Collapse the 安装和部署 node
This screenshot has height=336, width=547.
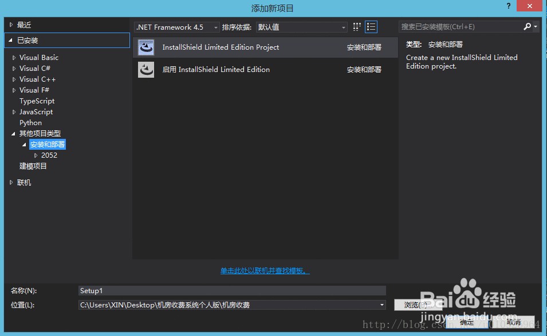(x=24, y=145)
